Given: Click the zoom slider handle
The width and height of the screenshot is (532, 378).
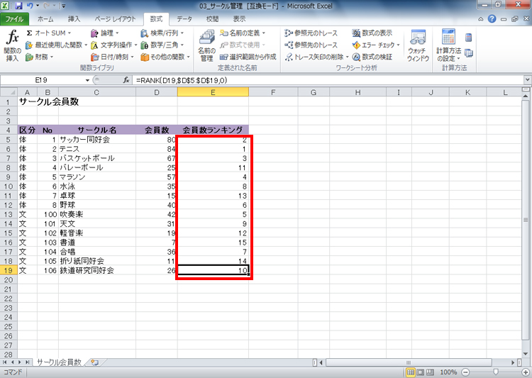Looking at the screenshot, I should [496, 372].
